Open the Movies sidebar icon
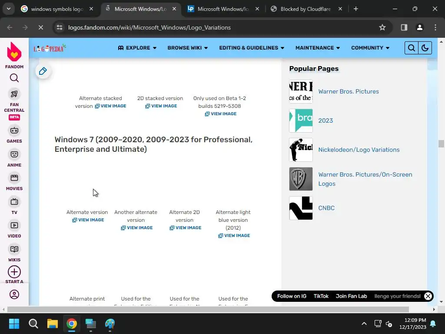 coord(14,178)
